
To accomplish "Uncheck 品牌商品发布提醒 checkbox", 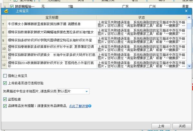I will coord(5,106).
